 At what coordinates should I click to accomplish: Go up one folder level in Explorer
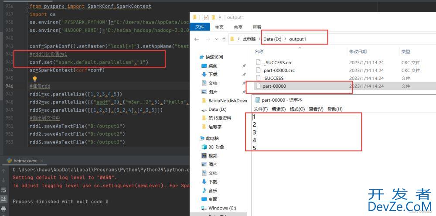(x=224, y=39)
